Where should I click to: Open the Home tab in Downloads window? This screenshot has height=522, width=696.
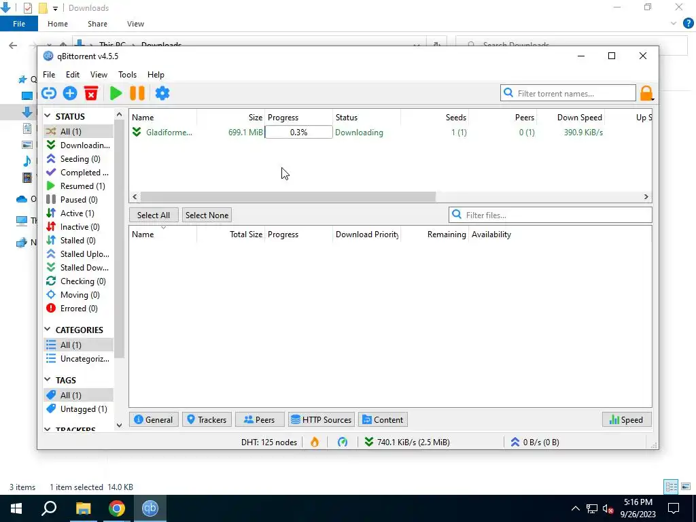pos(58,24)
